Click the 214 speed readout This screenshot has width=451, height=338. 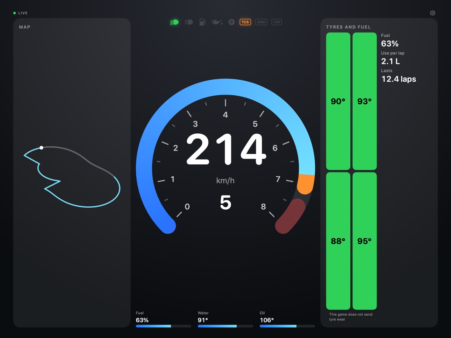coord(226,150)
